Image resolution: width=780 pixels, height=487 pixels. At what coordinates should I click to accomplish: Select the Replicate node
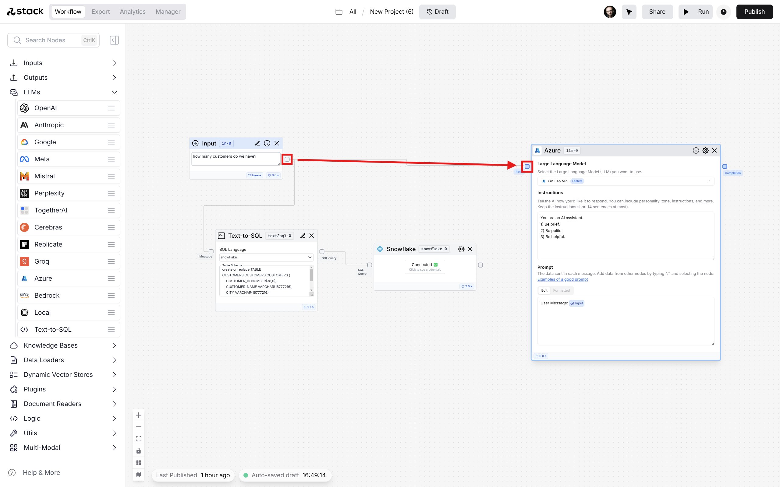click(x=69, y=244)
